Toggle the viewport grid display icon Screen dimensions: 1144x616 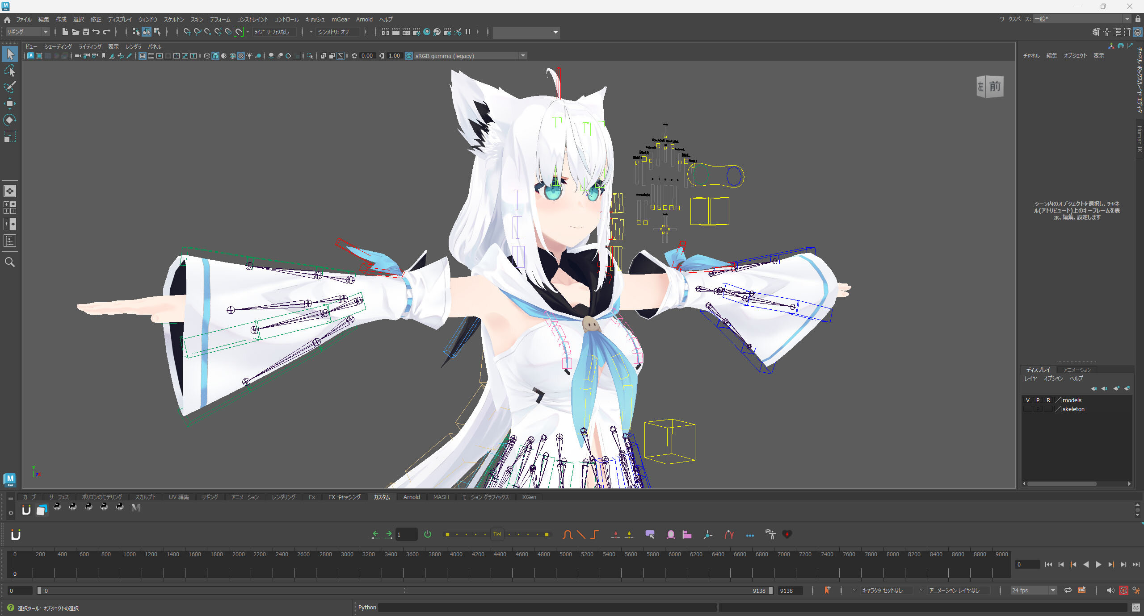tap(143, 56)
